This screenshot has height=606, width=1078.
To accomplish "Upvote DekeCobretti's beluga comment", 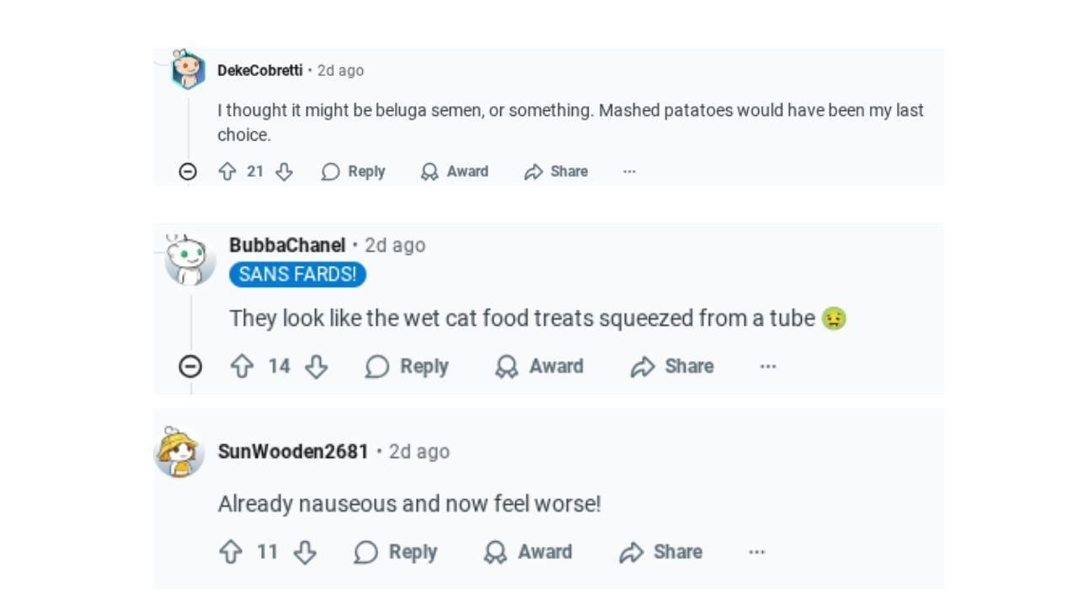I will coord(227,172).
